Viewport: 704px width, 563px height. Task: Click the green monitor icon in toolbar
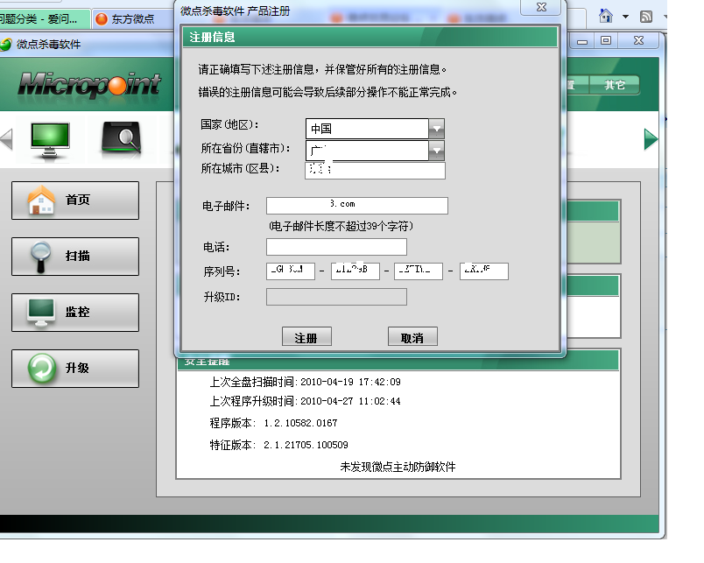coord(50,139)
